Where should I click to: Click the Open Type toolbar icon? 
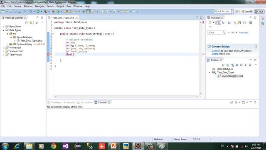pyautogui.click(x=66, y=11)
